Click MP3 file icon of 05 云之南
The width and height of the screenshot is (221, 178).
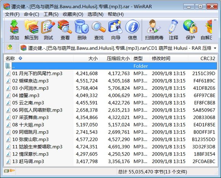pyautogui.click(x=8, y=103)
